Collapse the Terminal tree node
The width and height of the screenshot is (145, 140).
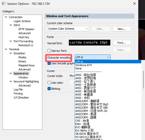click(x=6, y=49)
